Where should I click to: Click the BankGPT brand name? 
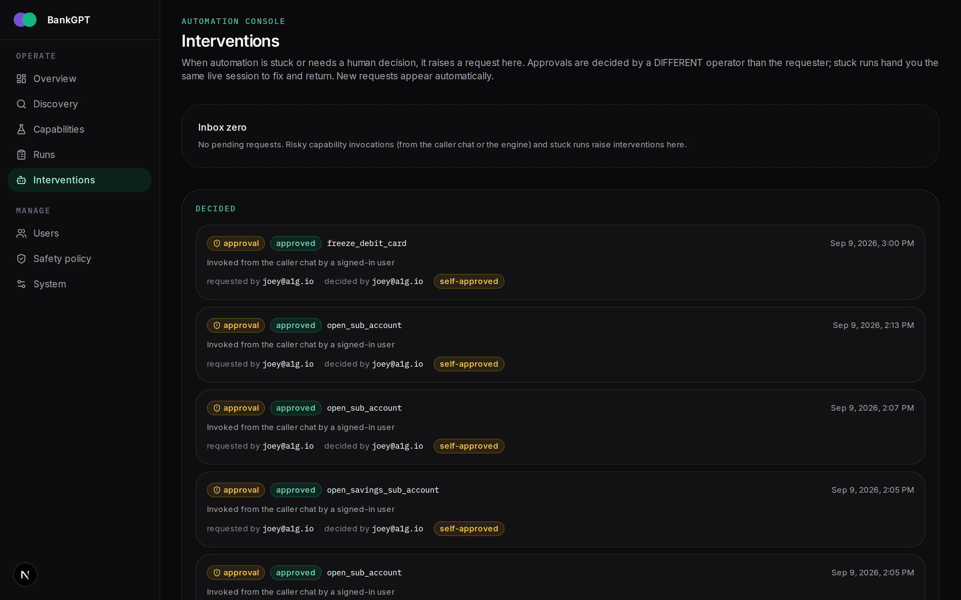tap(69, 20)
